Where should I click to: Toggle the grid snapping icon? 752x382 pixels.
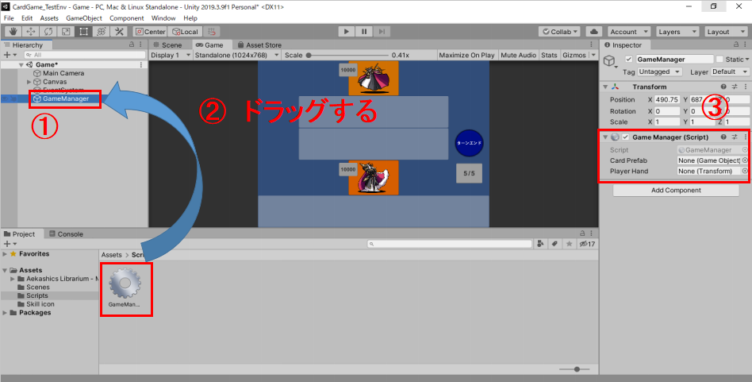pos(211,32)
